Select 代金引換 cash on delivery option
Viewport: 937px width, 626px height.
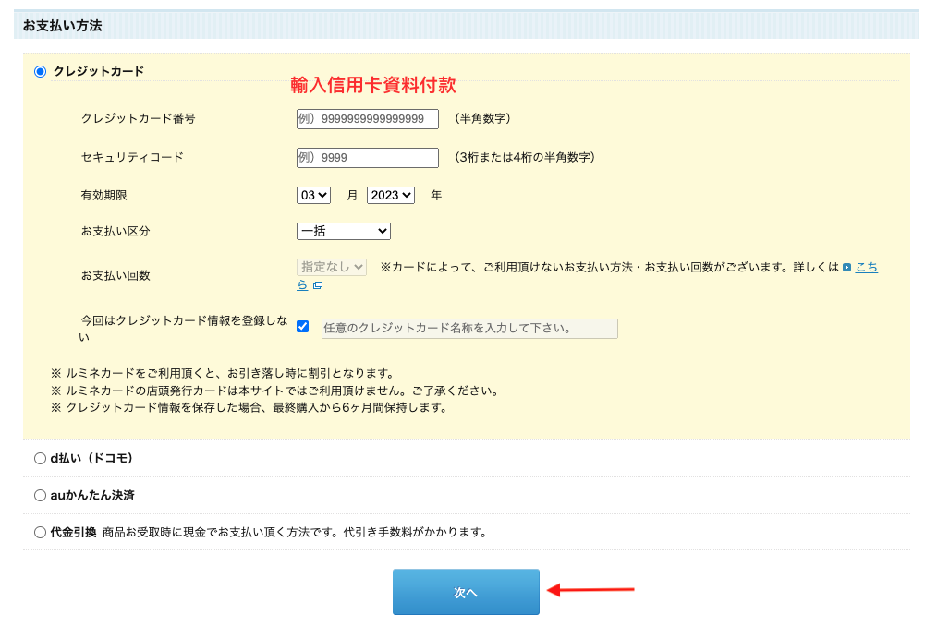pos(40,532)
